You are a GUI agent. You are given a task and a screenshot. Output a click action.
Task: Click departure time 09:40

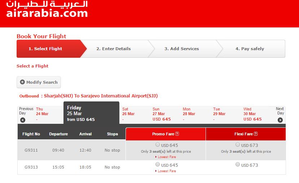58,150
